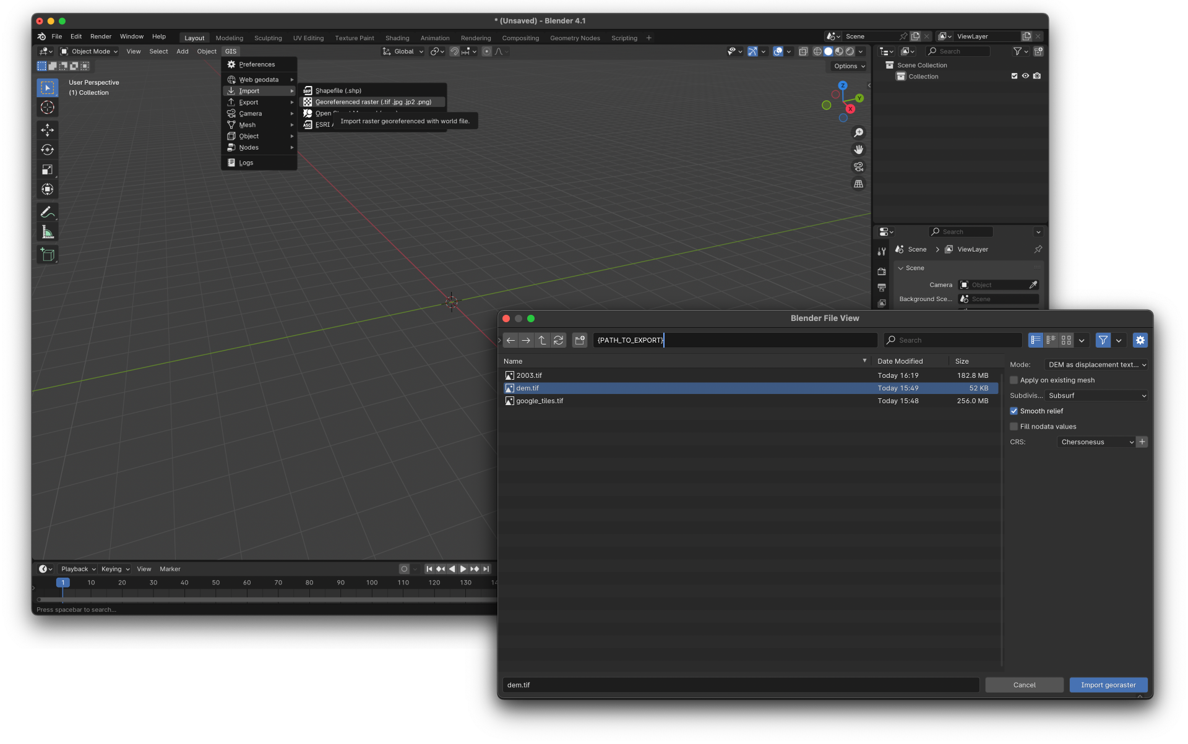Select the Annotate pencil tool
This screenshot has height=744, width=1188.
click(x=48, y=212)
